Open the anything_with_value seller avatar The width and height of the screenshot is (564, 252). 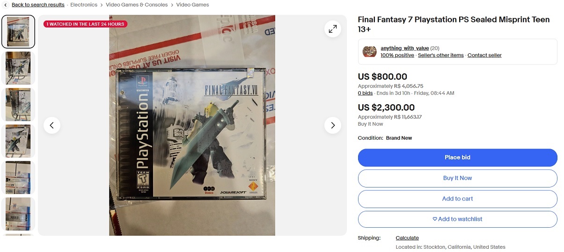coord(369,51)
